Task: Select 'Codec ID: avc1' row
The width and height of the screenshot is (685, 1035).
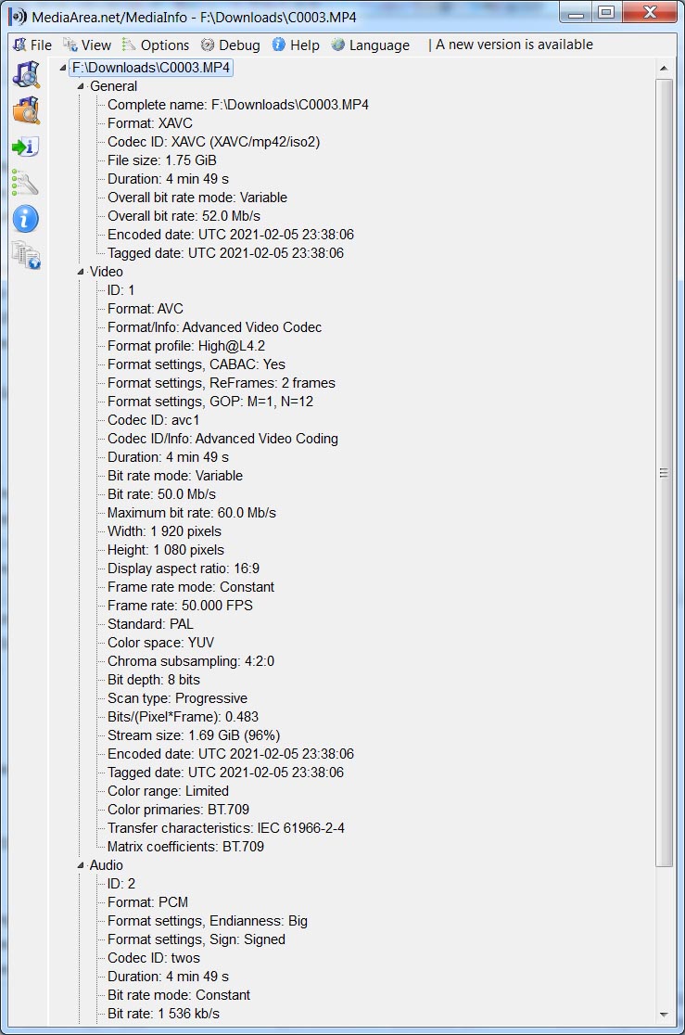Action: pos(153,420)
